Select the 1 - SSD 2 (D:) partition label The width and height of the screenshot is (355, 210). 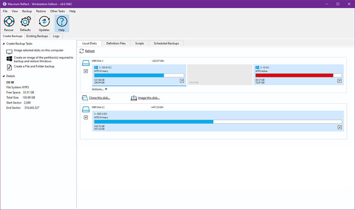click(x=101, y=114)
